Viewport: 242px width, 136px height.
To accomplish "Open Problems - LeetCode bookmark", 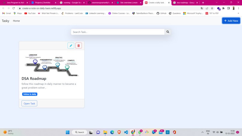I will [x=72, y=13].
